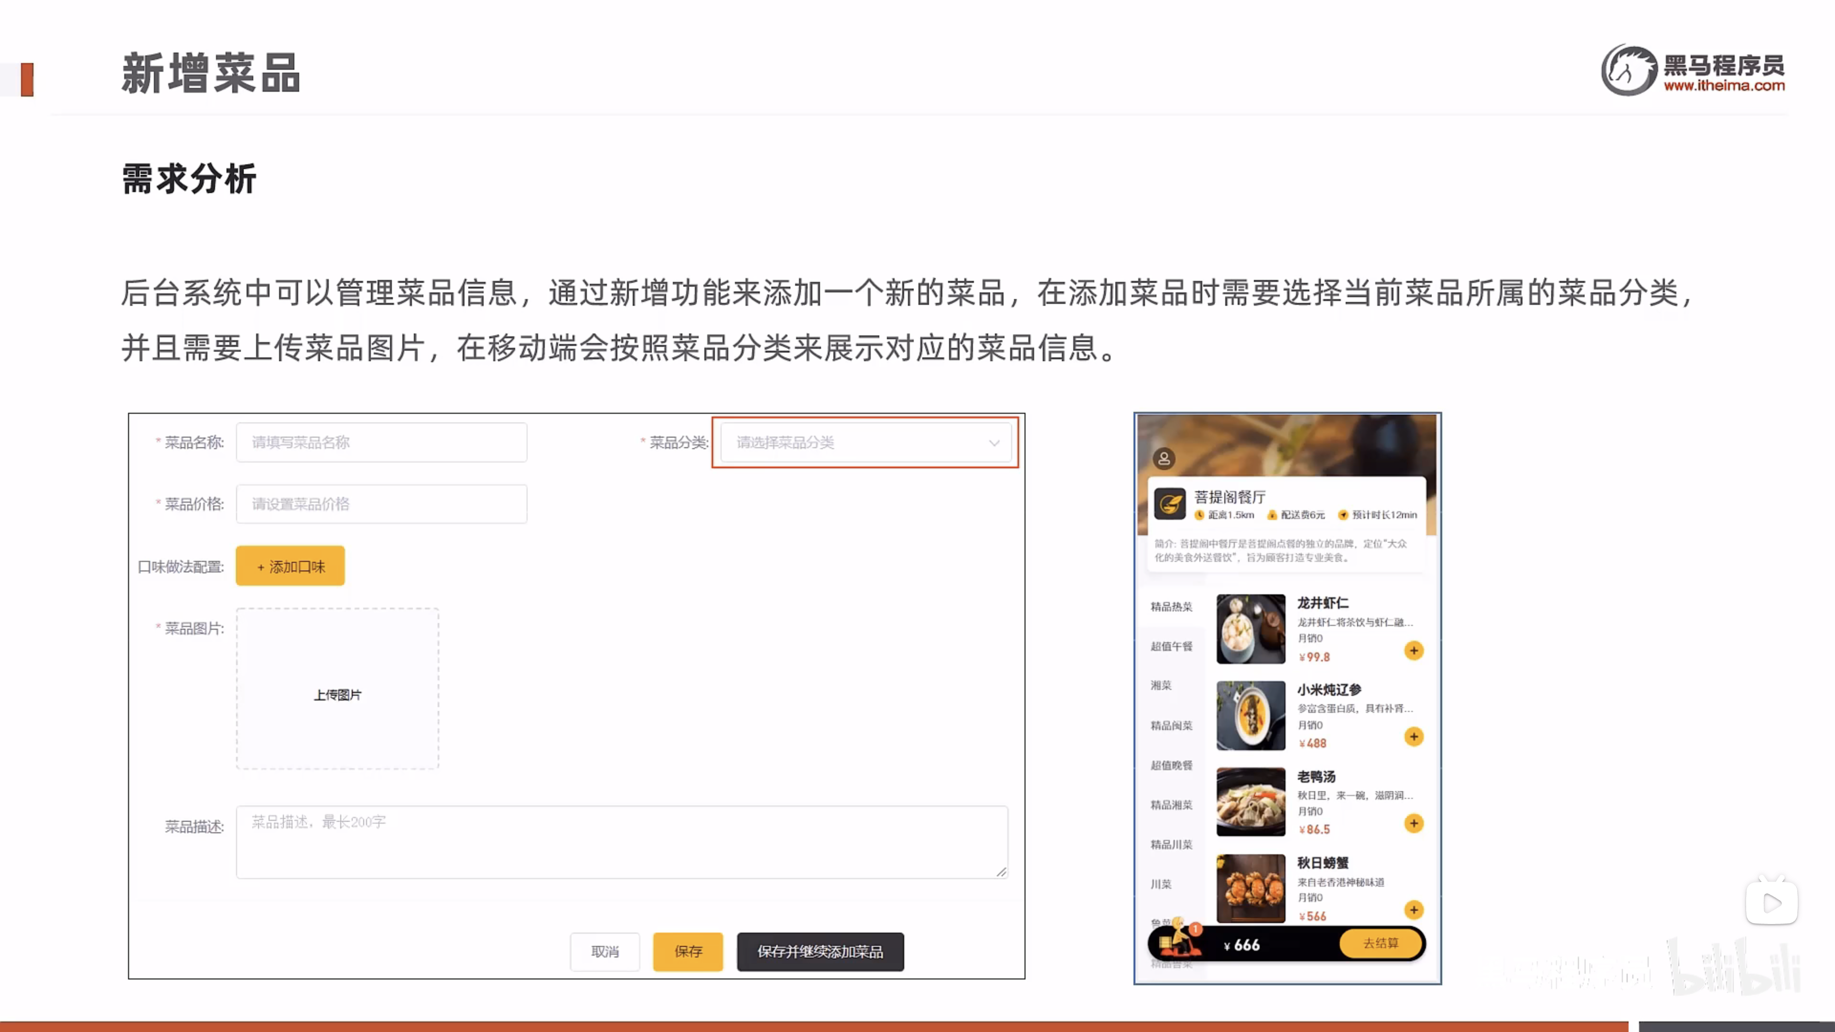Click the 菜品名称 input field

click(x=381, y=442)
